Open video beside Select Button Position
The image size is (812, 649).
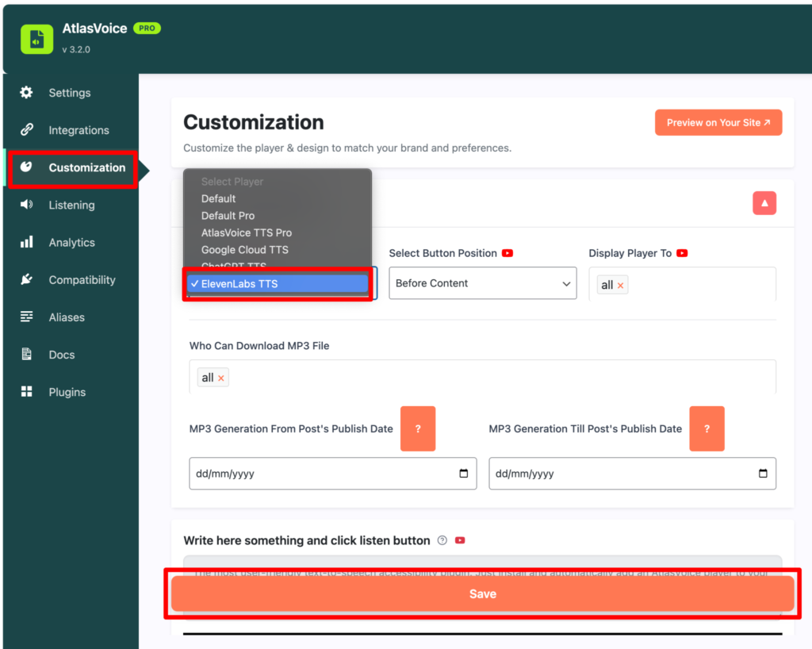pyautogui.click(x=507, y=253)
